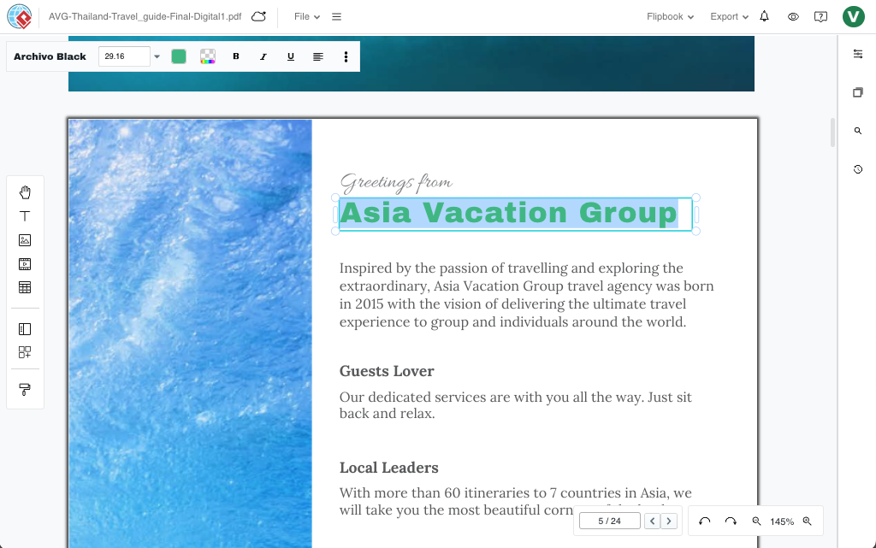Go to next page
The height and width of the screenshot is (548, 876).
click(669, 521)
